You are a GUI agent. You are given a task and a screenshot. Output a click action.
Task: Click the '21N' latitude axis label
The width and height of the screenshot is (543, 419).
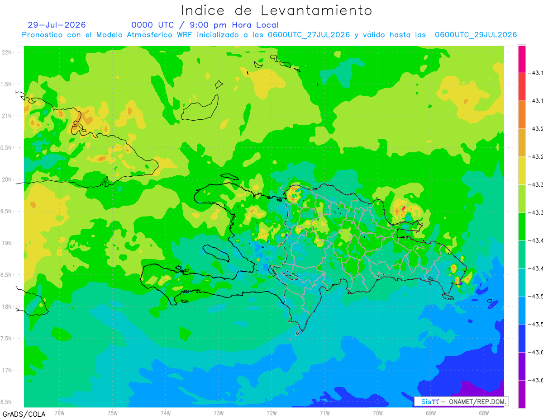click(7, 116)
